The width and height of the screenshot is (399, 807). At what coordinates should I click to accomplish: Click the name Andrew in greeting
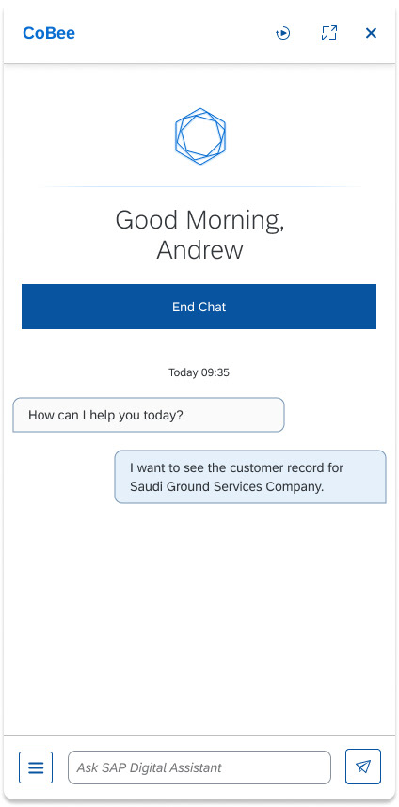[x=199, y=250]
